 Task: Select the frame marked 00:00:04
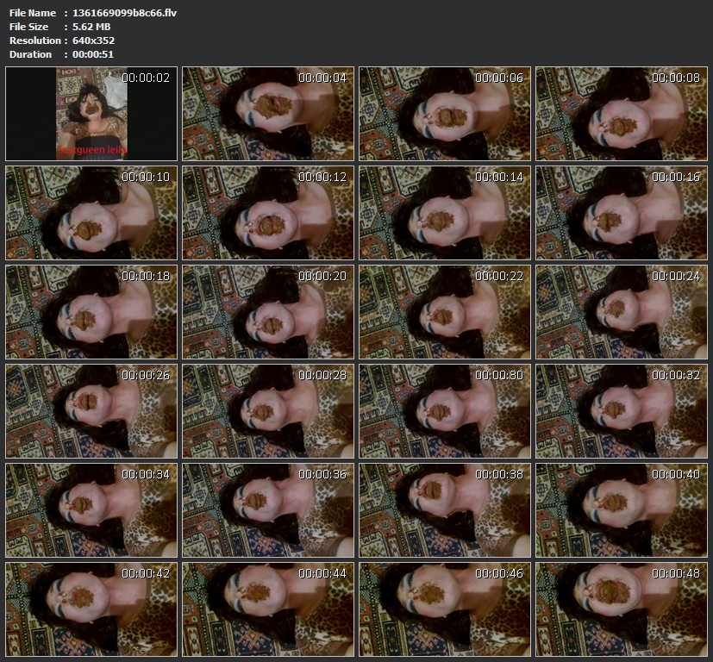tap(268, 114)
